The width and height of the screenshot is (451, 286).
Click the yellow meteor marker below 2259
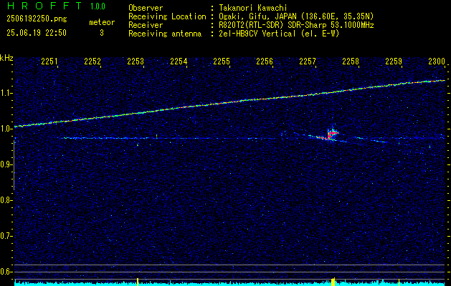pos(399,282)
